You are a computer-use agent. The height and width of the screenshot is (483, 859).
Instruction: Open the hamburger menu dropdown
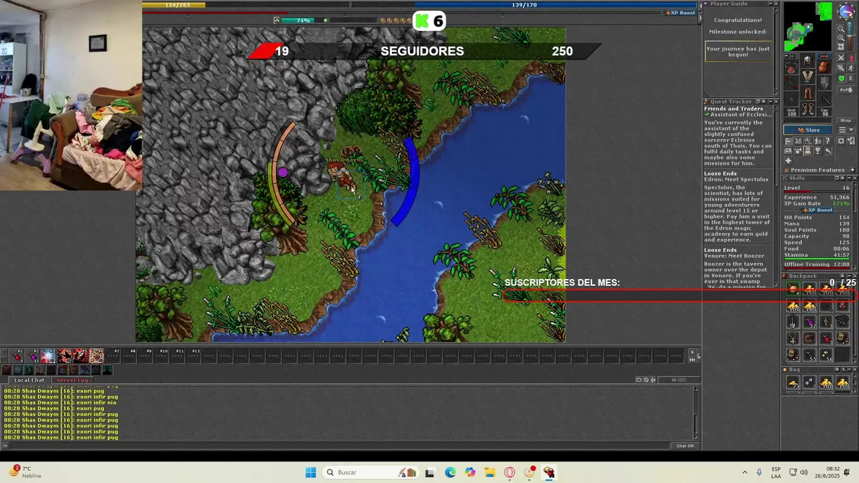click(846, 129)
